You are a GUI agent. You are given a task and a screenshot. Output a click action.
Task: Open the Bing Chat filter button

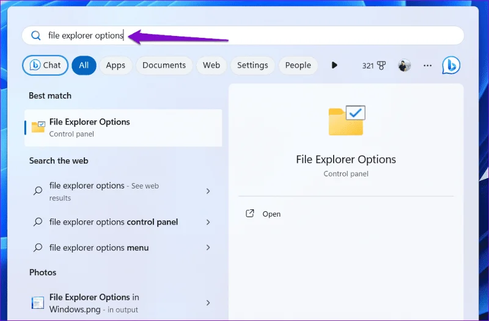click(45, 65)
